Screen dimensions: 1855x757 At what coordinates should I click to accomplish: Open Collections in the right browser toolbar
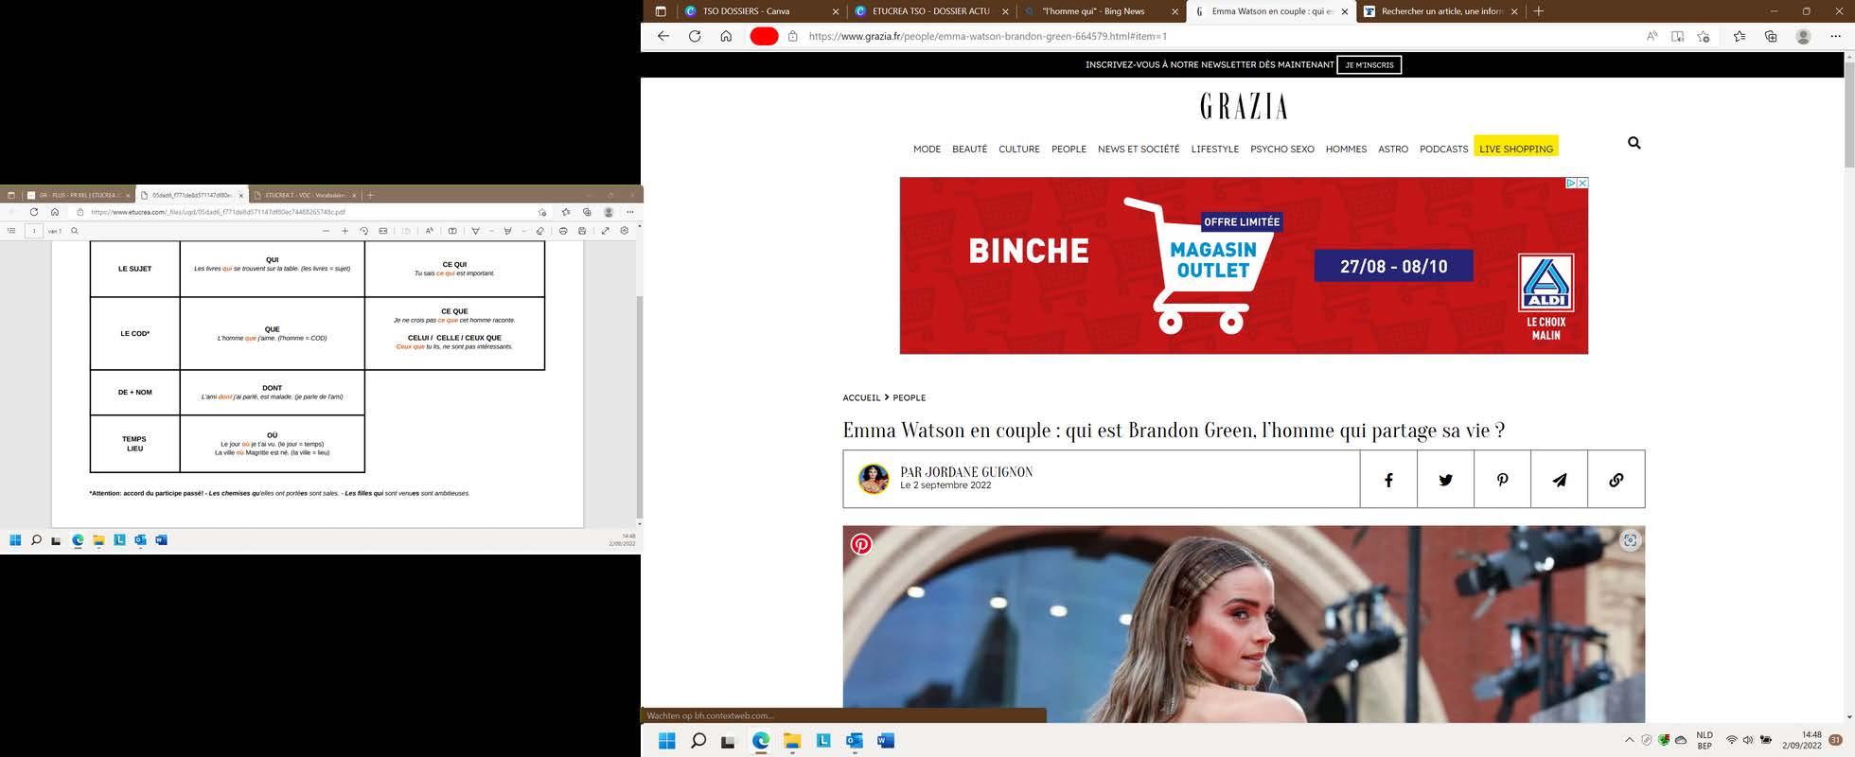1771,36
